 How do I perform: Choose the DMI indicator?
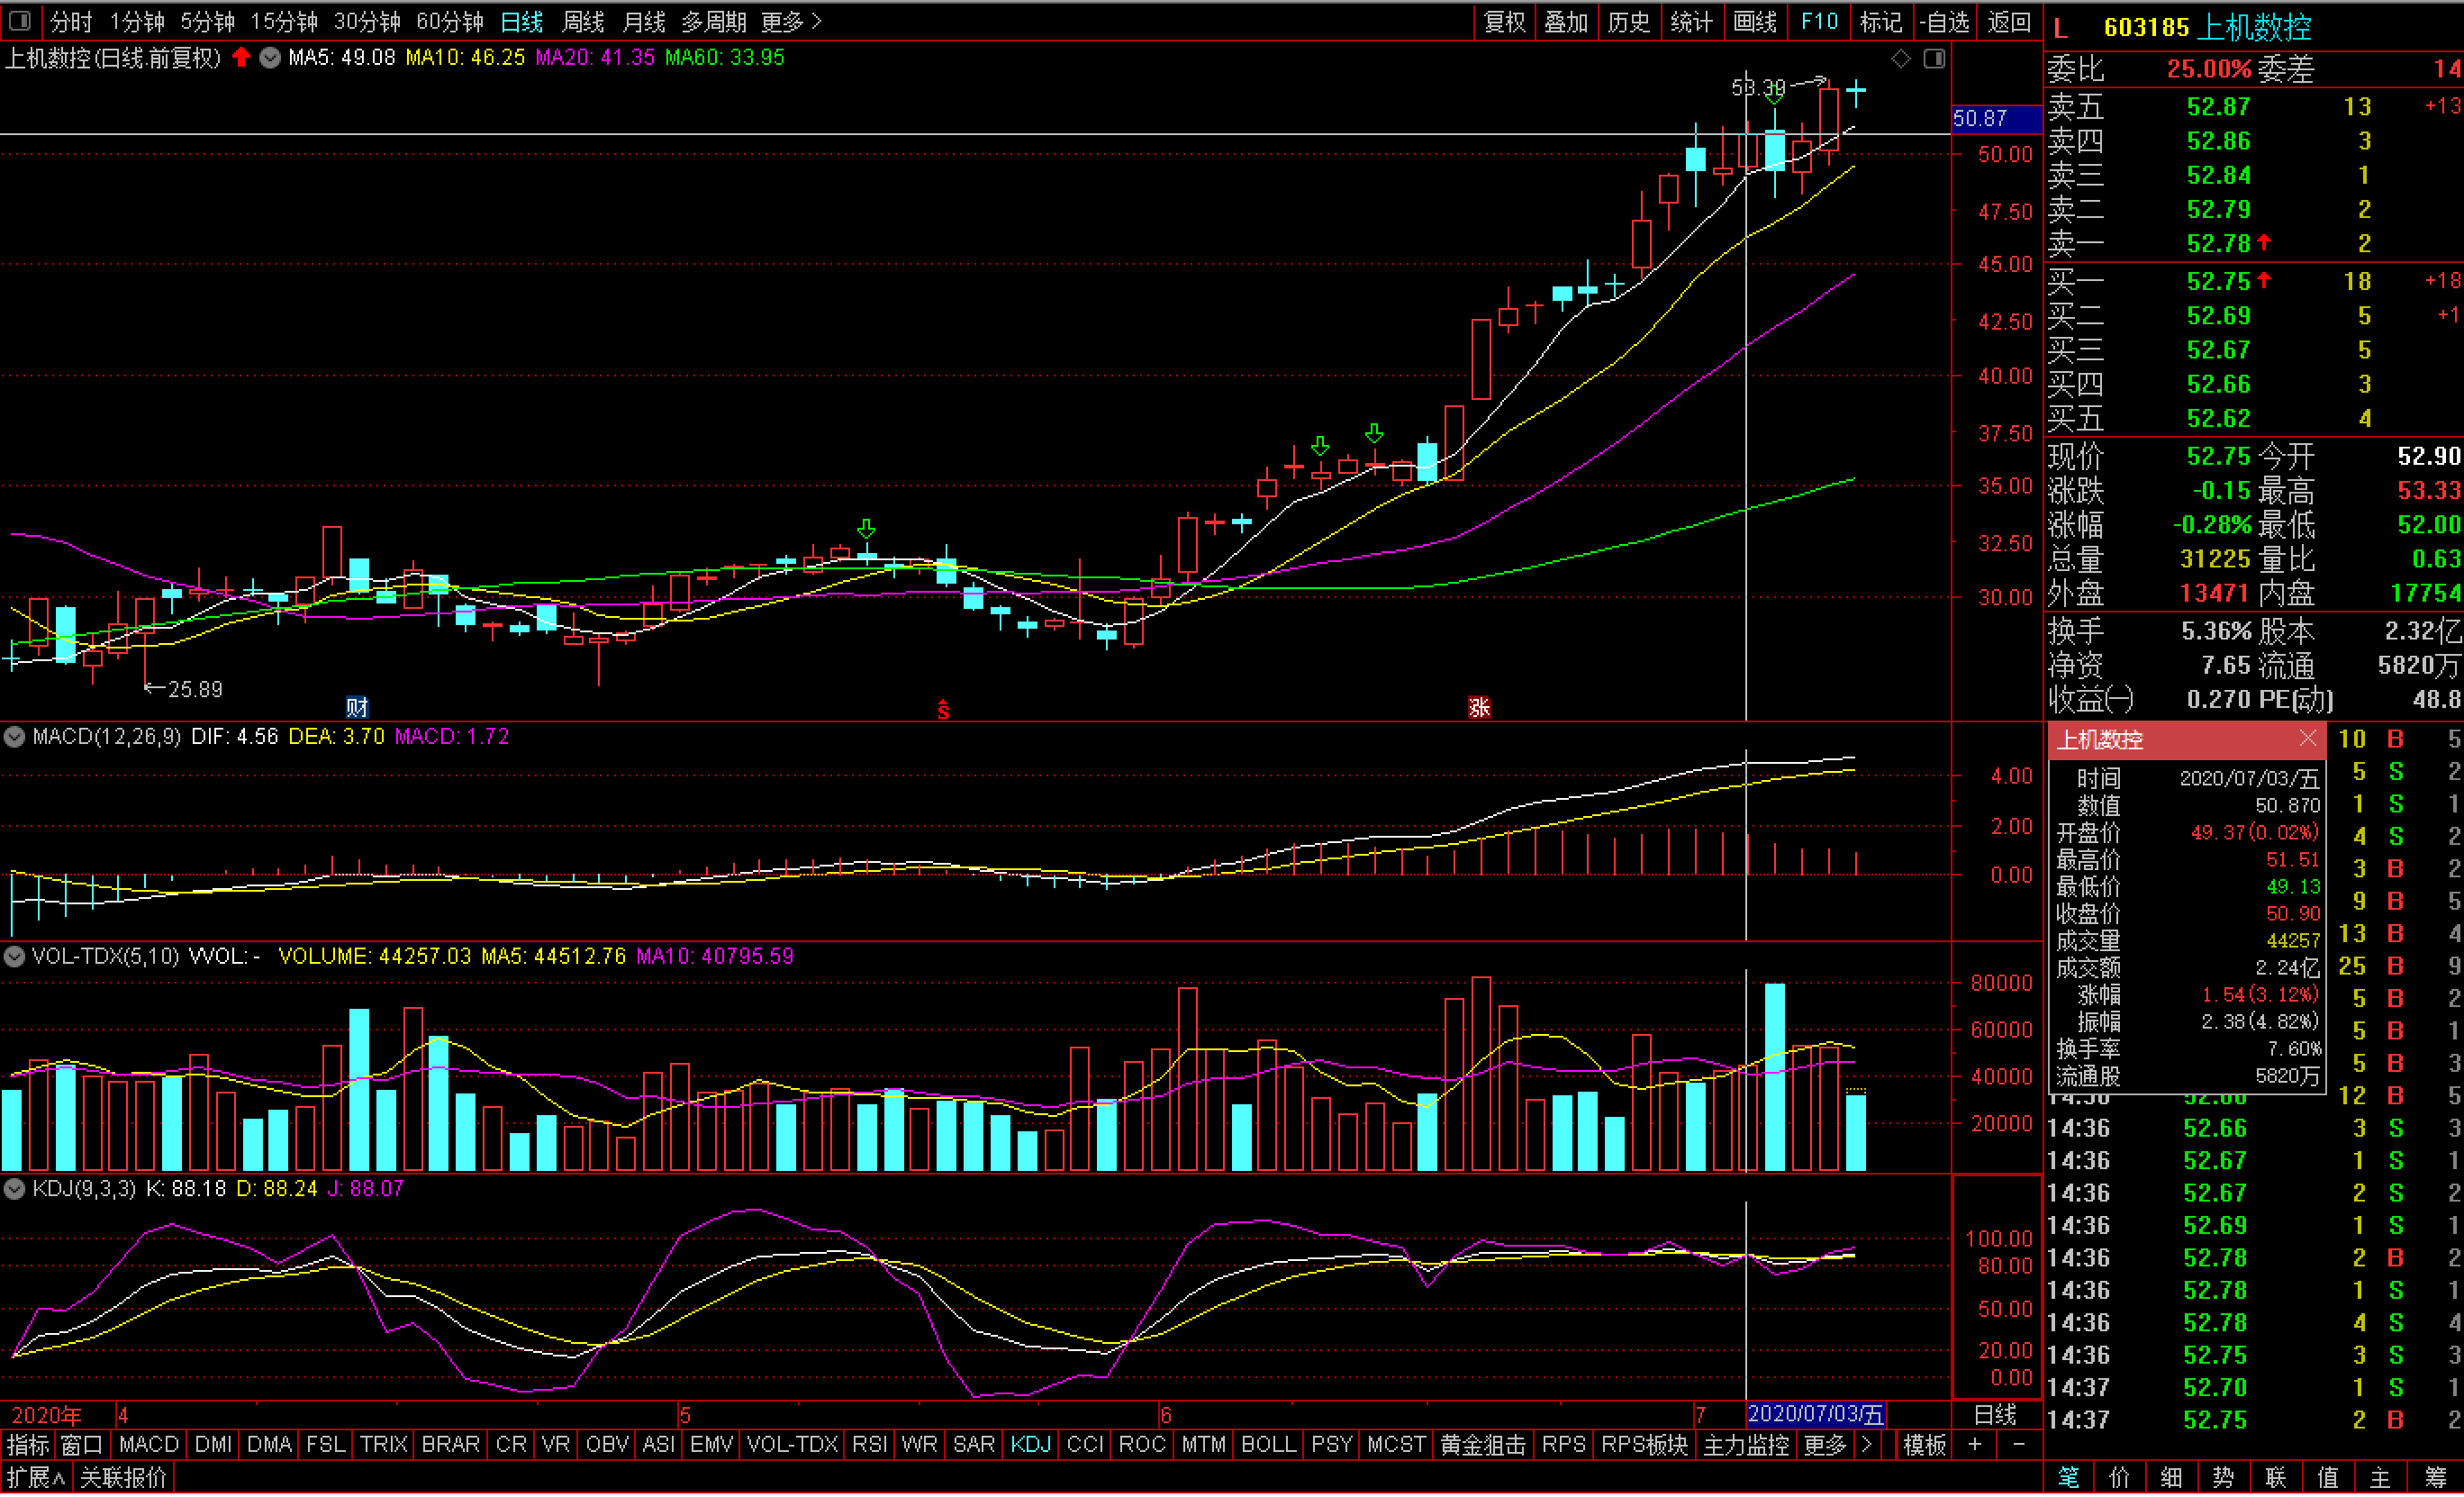(213, 1445)
